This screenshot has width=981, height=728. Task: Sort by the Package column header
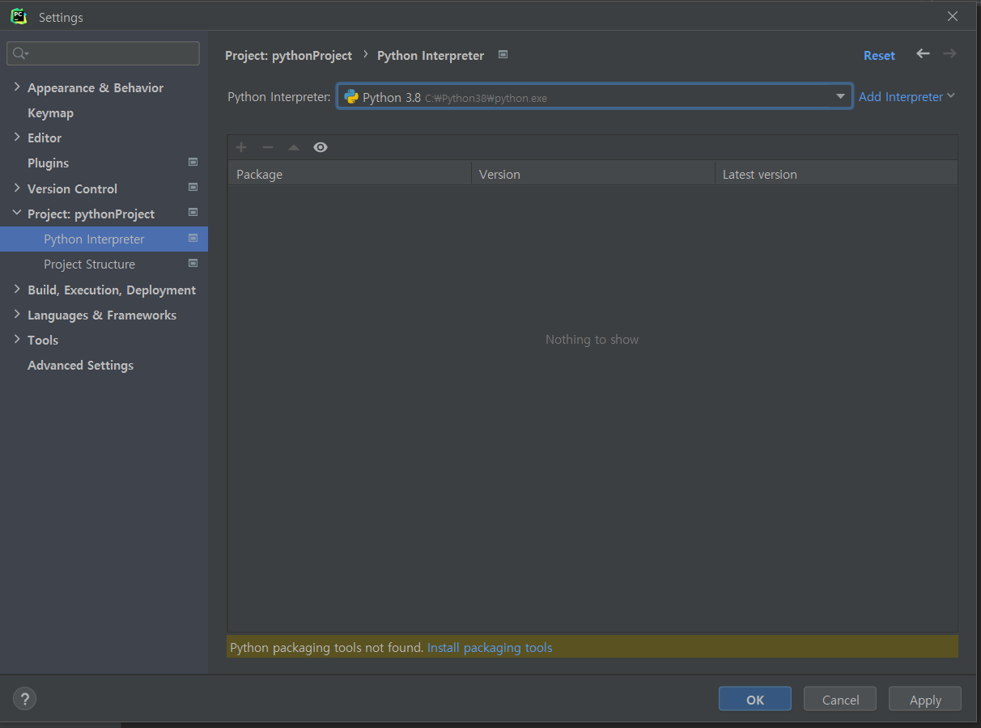click(350, 174)
